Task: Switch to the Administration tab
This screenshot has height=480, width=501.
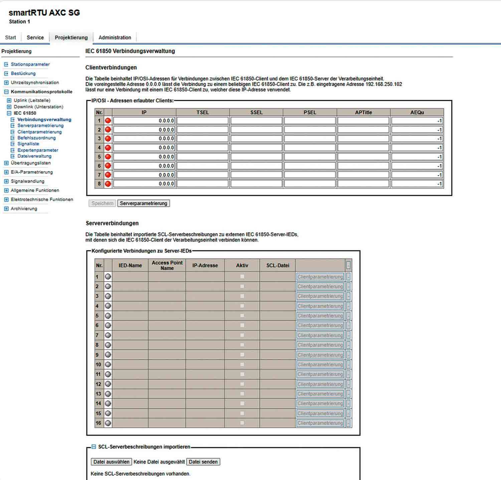Action: coord(115,37)
